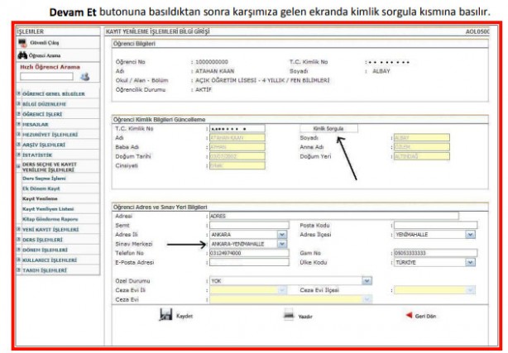Click the Kaydet save icon
The width and height of the screenshot is (508, 353).
click(165, 314)
